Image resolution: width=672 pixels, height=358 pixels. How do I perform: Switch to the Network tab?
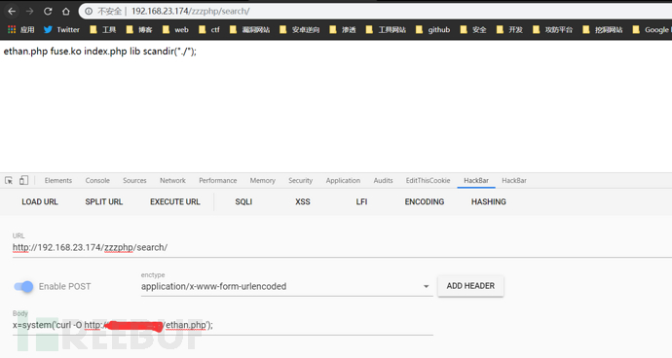coord(172,180)
